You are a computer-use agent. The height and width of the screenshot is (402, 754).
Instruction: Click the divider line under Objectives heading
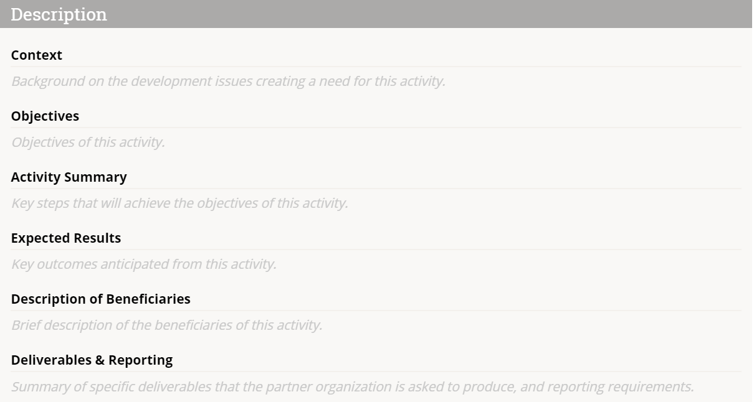tap(376, 128)
